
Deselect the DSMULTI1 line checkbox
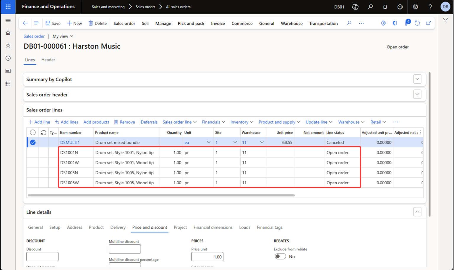coord(33,142)
